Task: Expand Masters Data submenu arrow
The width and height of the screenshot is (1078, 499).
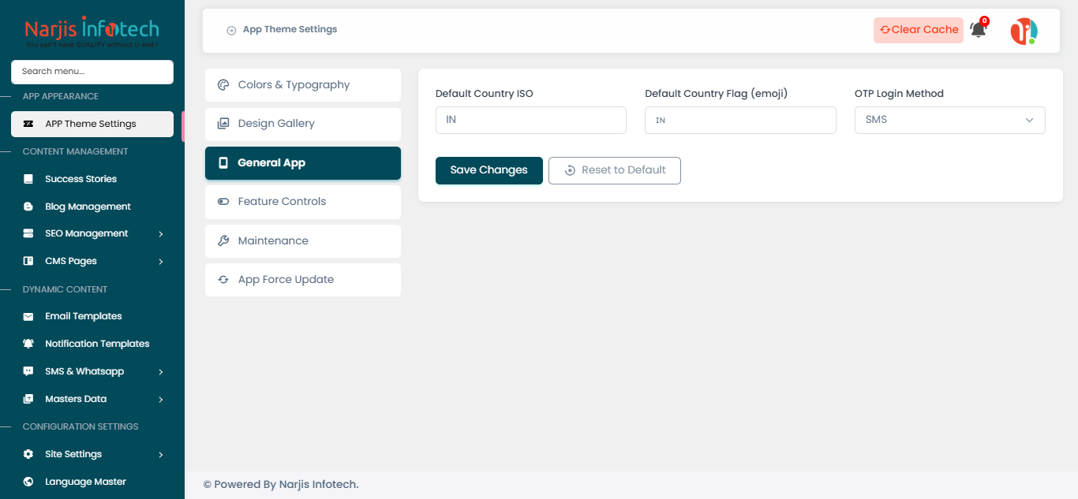Action: 161,400
